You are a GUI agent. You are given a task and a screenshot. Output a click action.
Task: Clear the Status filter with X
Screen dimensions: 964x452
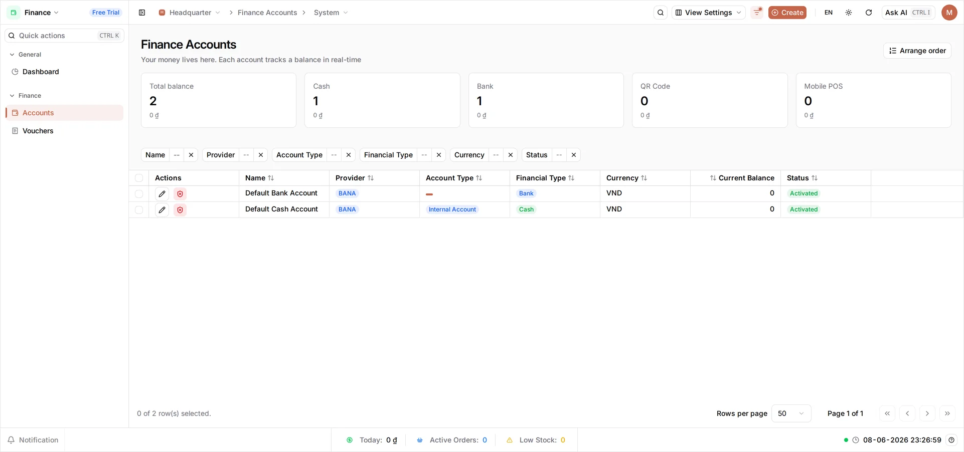(x=574, y=155)
